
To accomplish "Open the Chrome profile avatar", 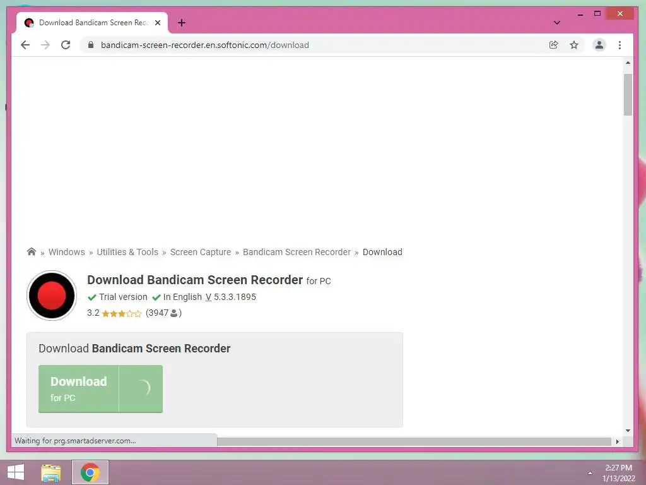I will pyautogui.click(x=599, y=45).
